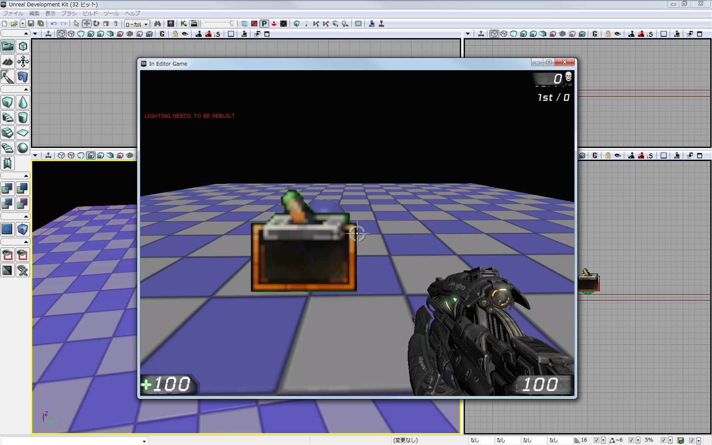Viewport: 712px width, 445px height.
Task: Create a Volumetric (card) brush
Action: 8,163
